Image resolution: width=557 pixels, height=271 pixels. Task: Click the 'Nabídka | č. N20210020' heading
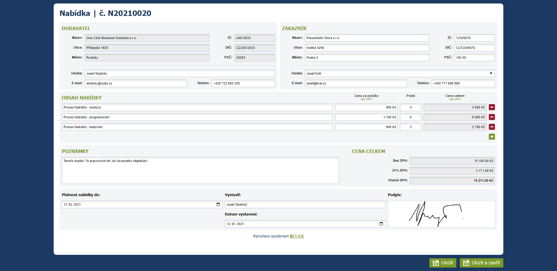[x=105, y=13]
